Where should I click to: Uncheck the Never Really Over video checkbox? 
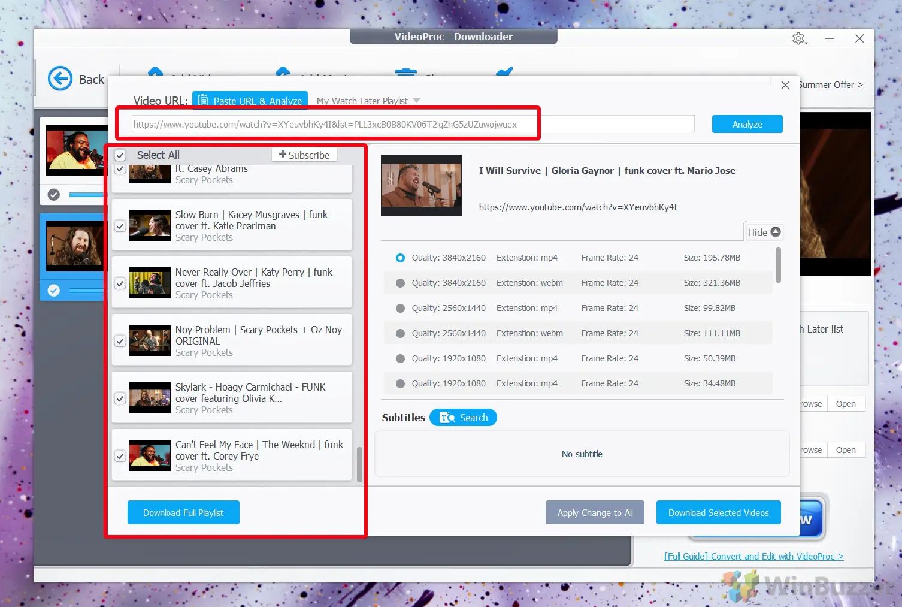(x=120, y=283)
